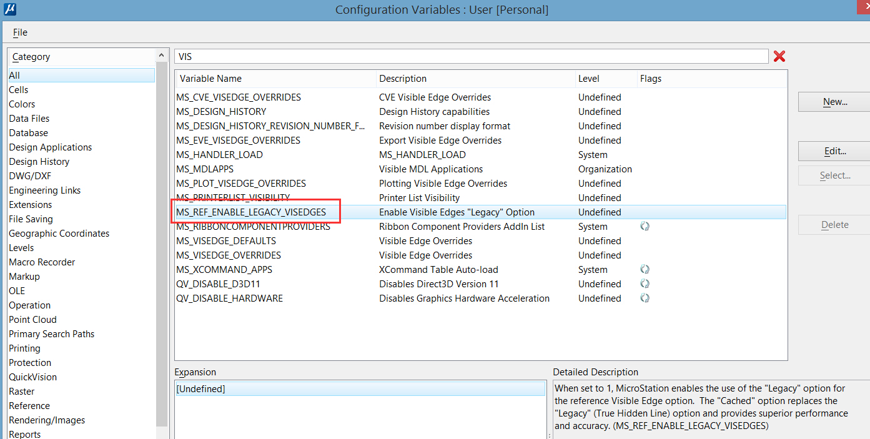The image size is (870, 439).
Task: Click restart flag icon on QV_DISABLE_D3D11 row
Action: (645, 284)
